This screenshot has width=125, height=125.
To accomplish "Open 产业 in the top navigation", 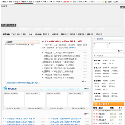I will coord(17,2).
